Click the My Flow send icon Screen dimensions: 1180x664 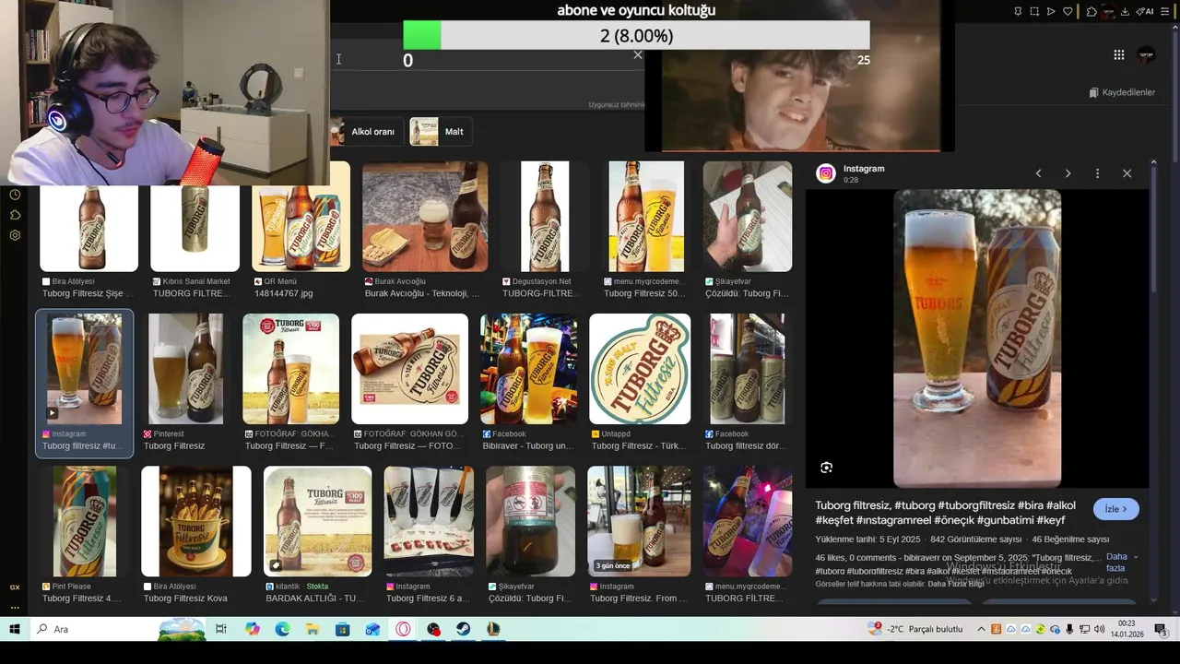[x=1051, y=11]
